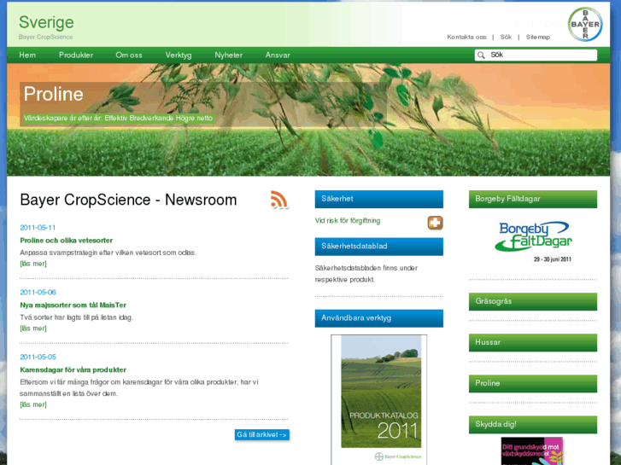Open article Nya majssorter som tål MaisTer
Screen dimensions: 621x465
point(73,305)
